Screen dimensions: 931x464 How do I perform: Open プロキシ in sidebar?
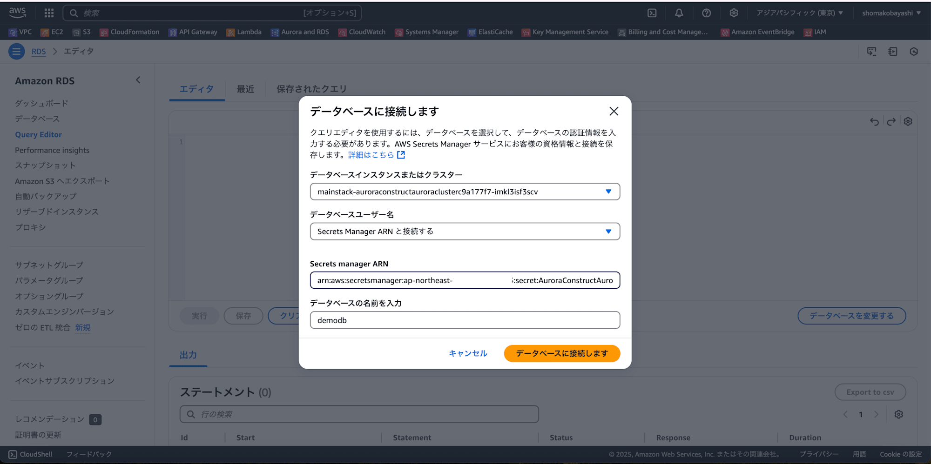30,227
